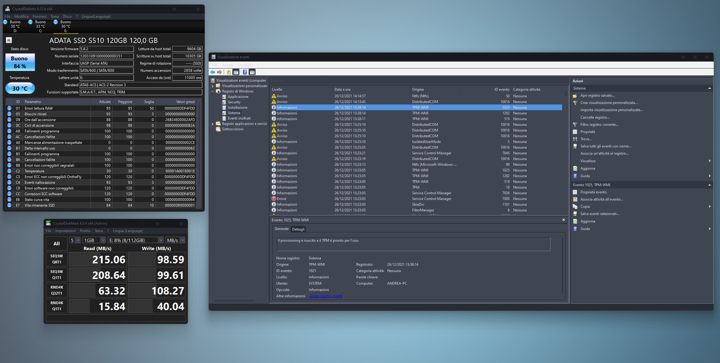The width and height of the screenshot is (720, 363).
Task: Select drive C: status indicator in CrystalDiskInfo
Action: pyautogui.click(x=40, y=26)
